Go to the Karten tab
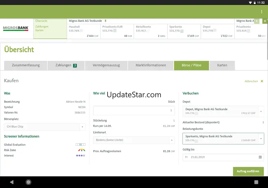 tap(222, 65)
